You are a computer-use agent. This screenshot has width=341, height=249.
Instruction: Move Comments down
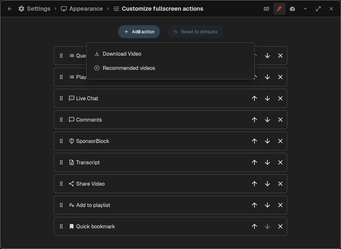pos(267,120)
